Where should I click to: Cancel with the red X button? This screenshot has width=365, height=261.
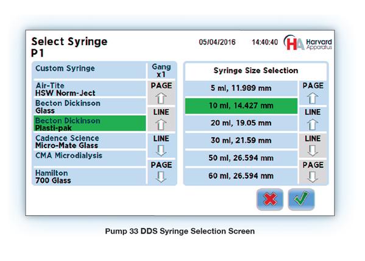(x=270, y=199)
